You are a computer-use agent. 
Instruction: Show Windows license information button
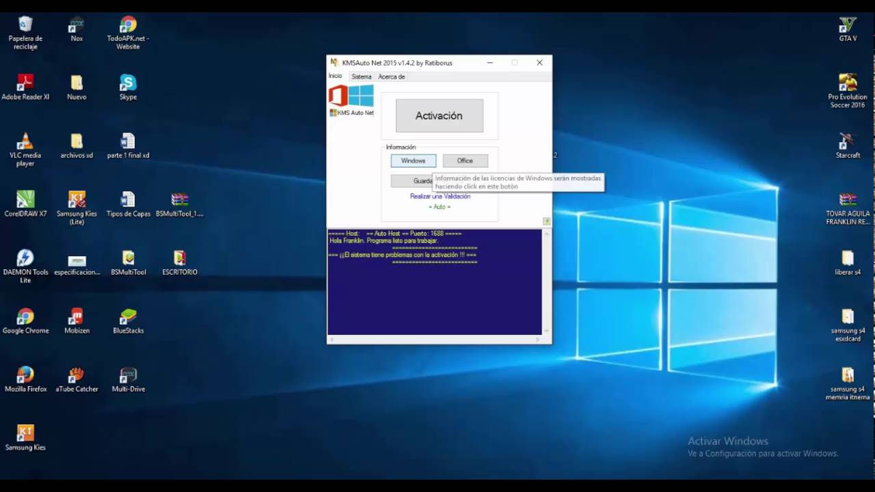[413, 161]
